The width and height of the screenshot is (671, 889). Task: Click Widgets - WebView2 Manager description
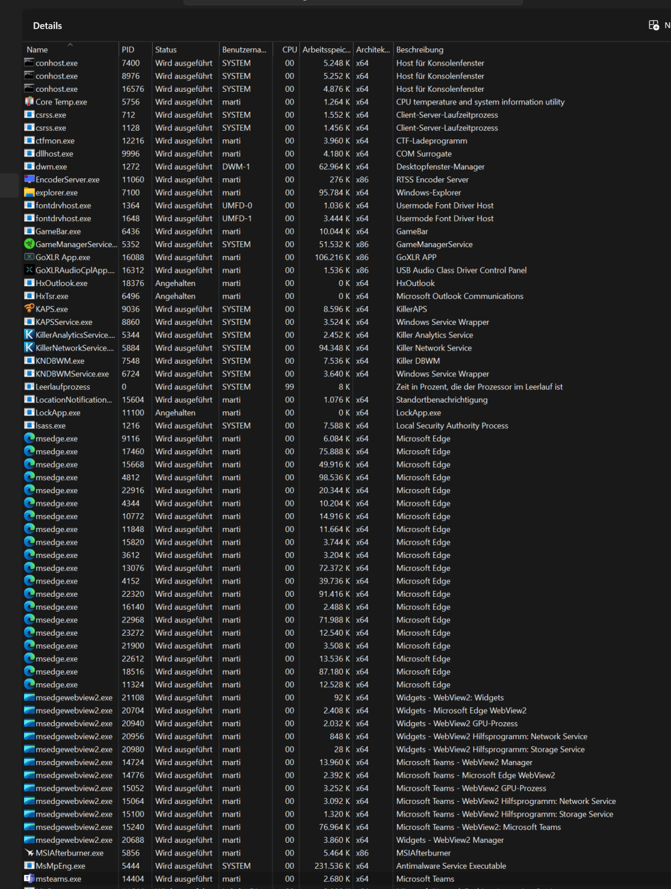pyautogui.click(x=449, y=840)
